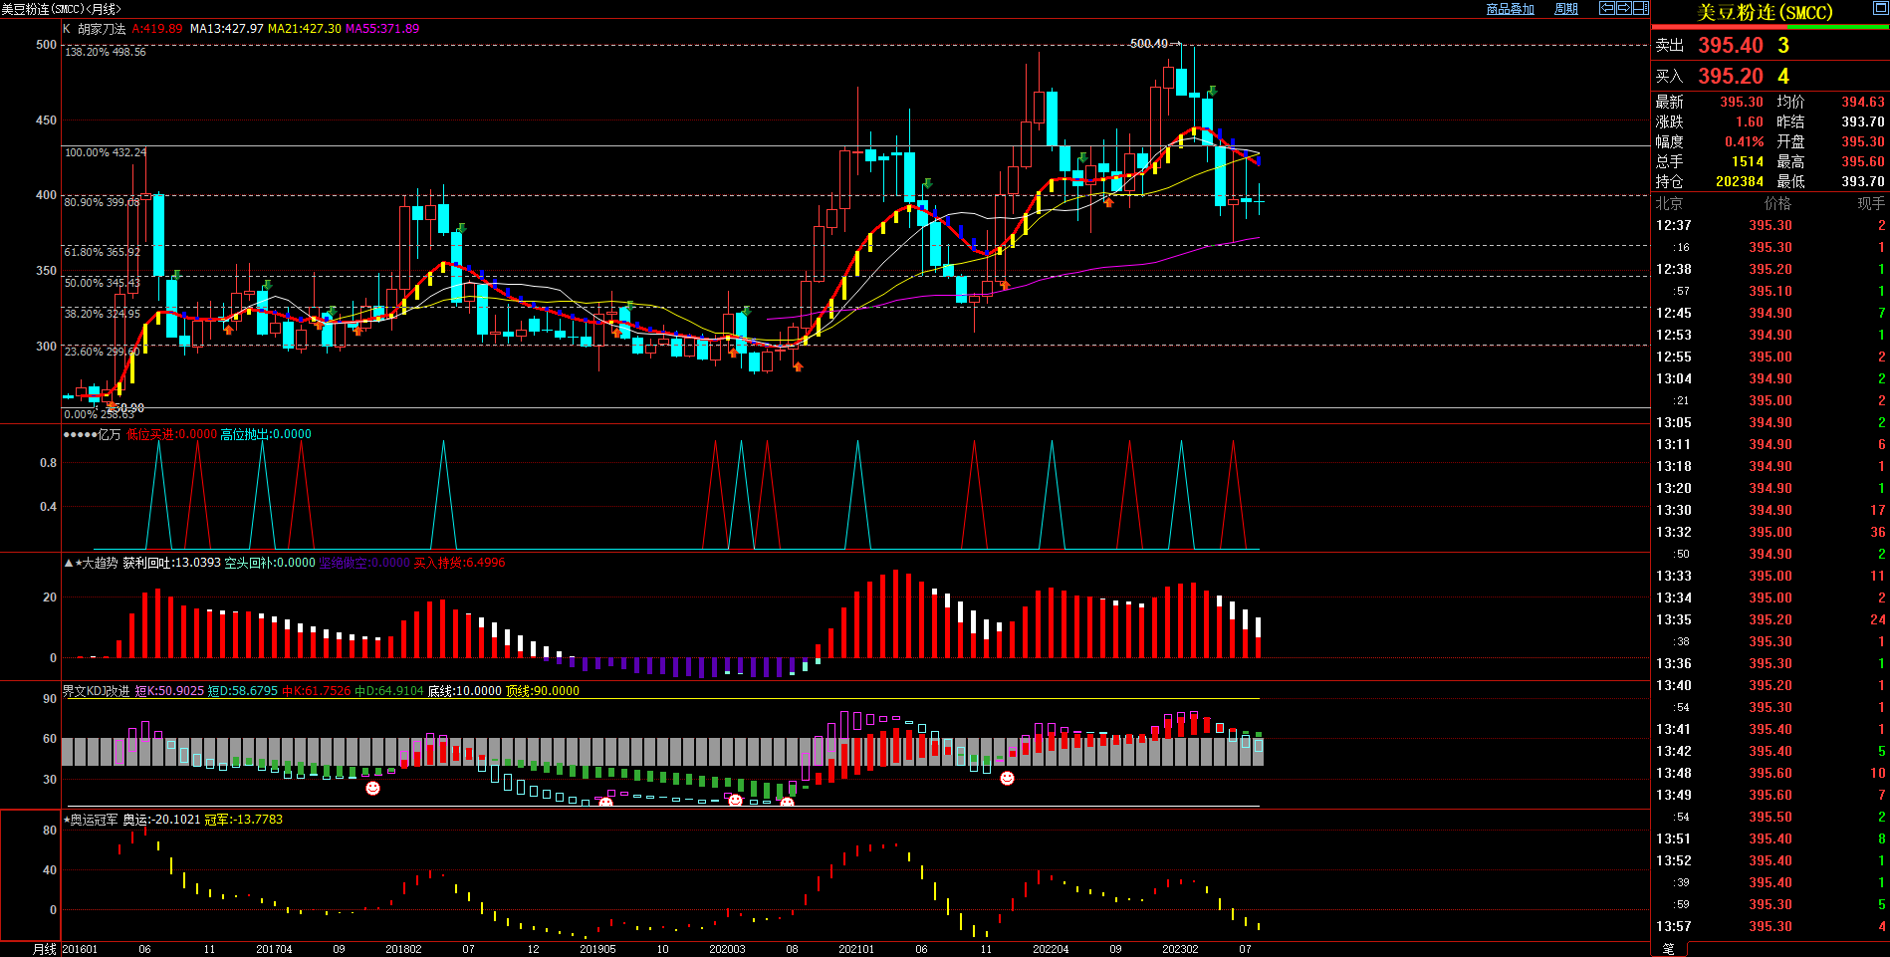Screen dimensions: 1890x957
Task: Click the left arrow previous-contract icon
Action: (x=1606, y=8)
